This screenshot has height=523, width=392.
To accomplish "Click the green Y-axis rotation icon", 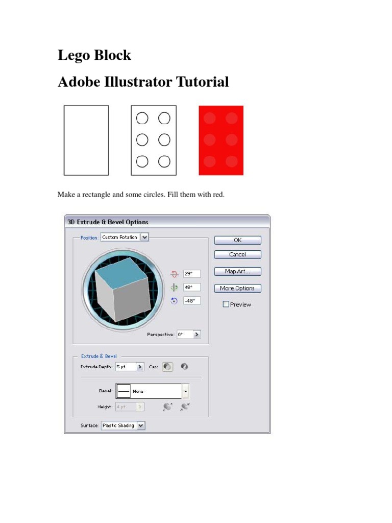I will (x=174, y=287).
